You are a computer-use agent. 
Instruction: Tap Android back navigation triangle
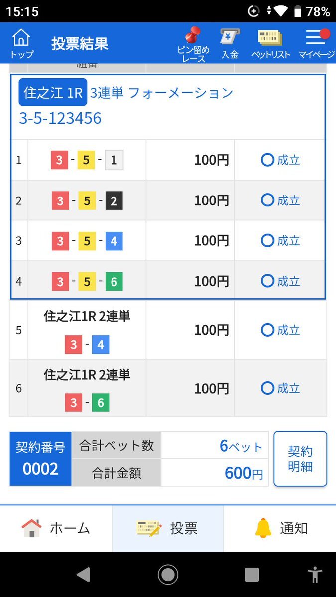[x=83, y=575]
